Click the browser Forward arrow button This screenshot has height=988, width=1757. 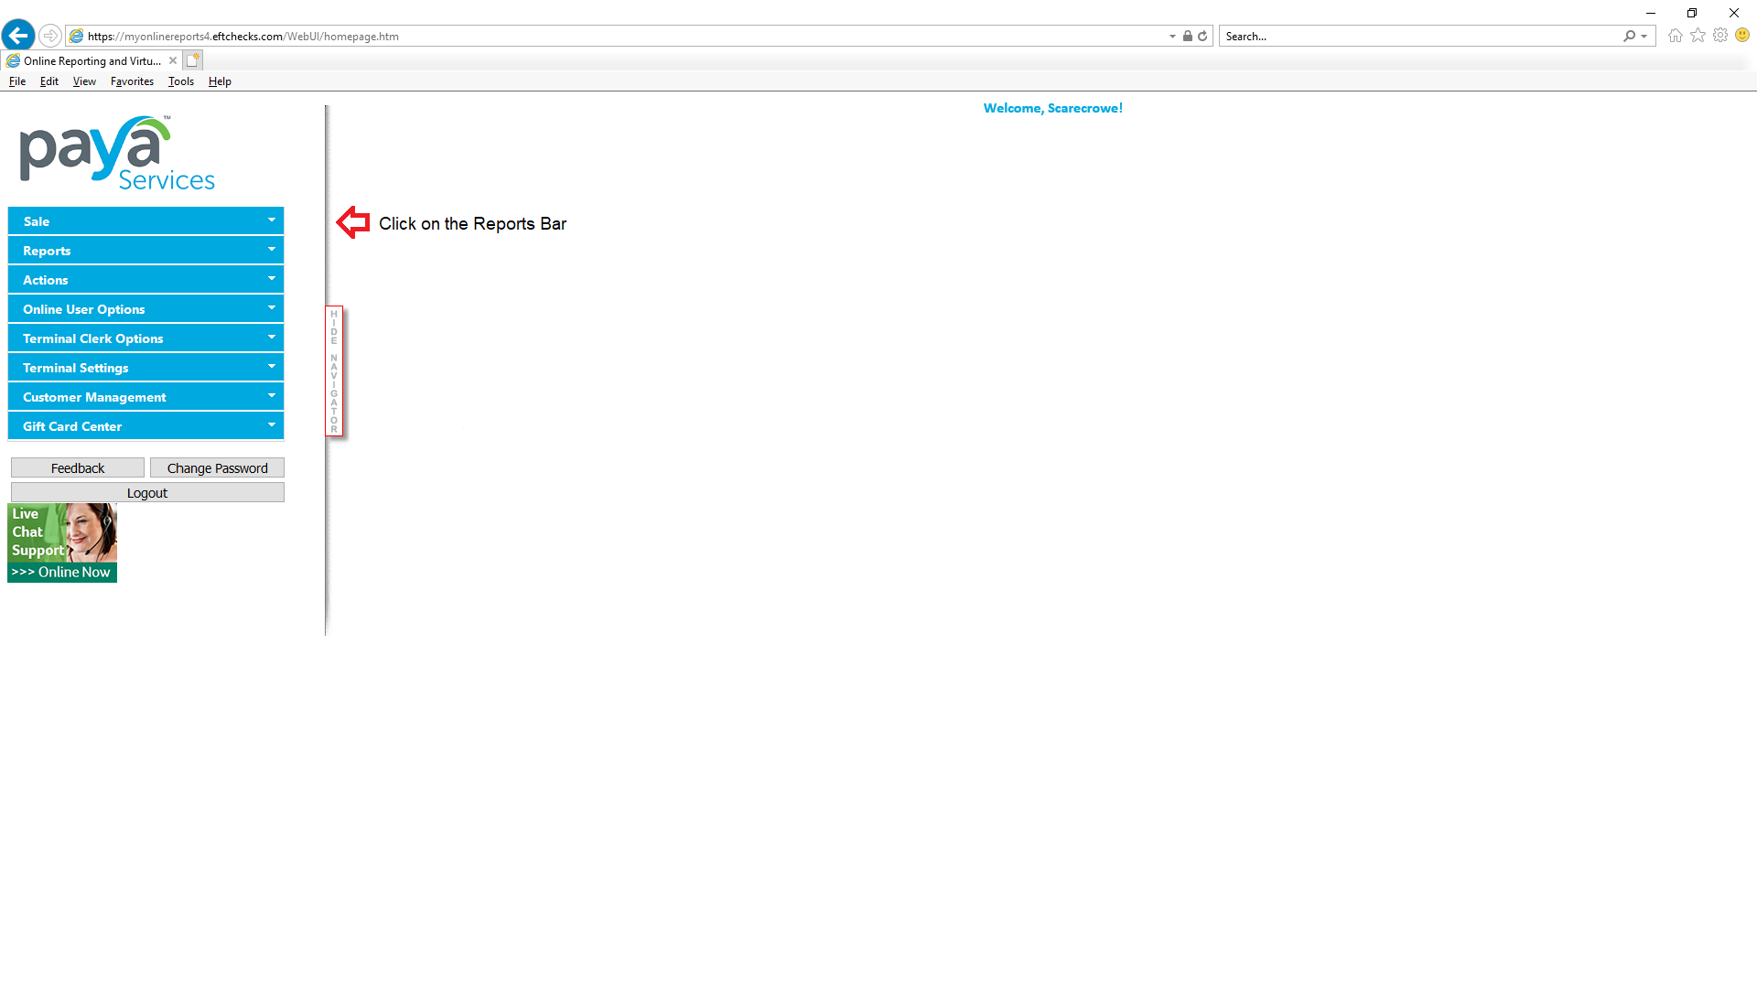[x=50, y=36]
